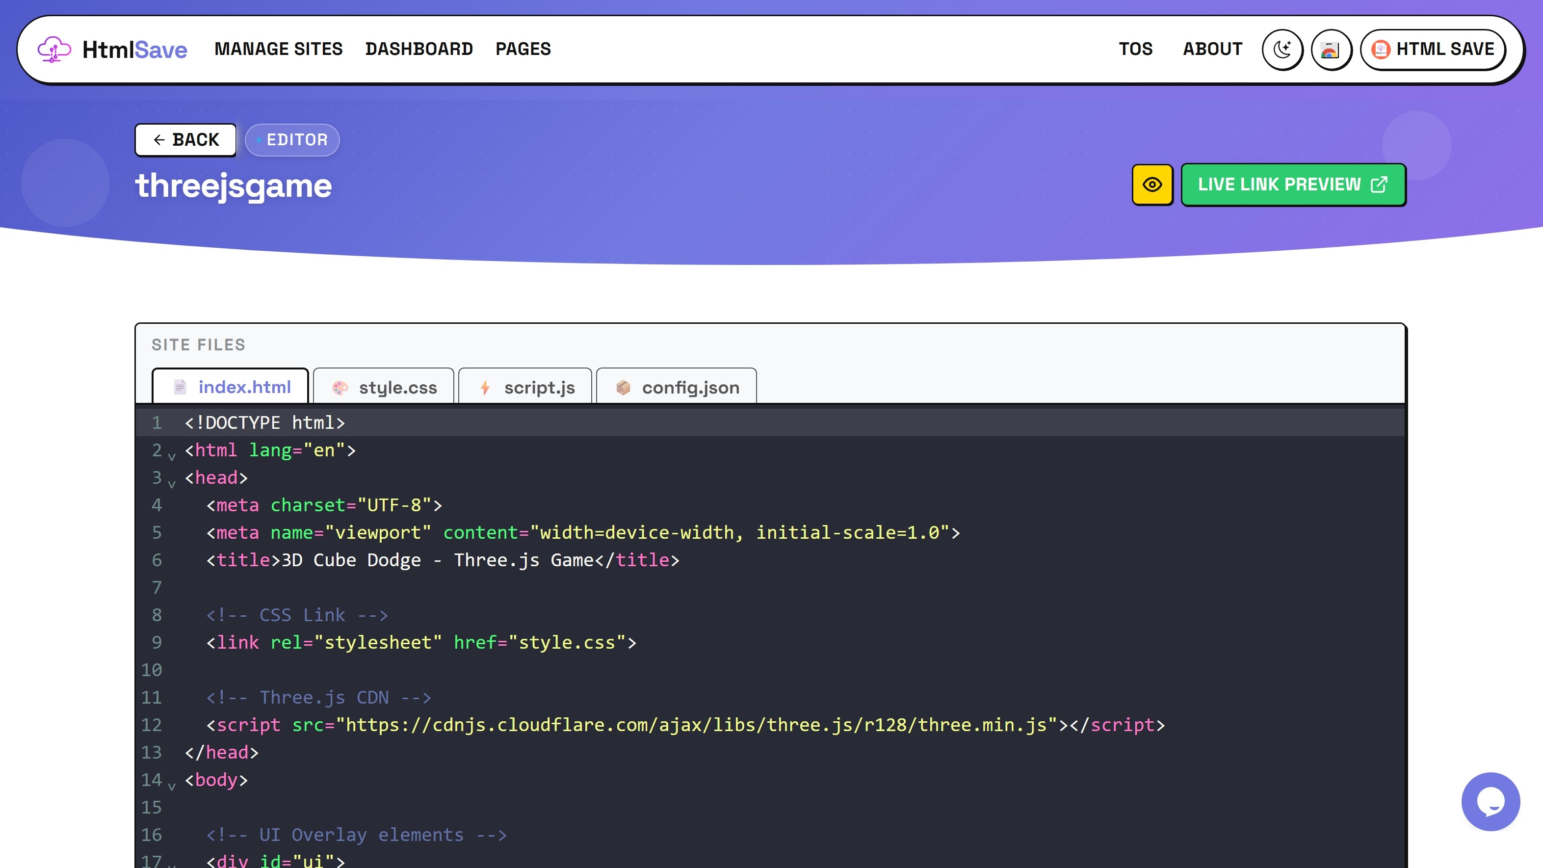Open the TOS link
The image size is (1543, 868).
pos(1136,49)
